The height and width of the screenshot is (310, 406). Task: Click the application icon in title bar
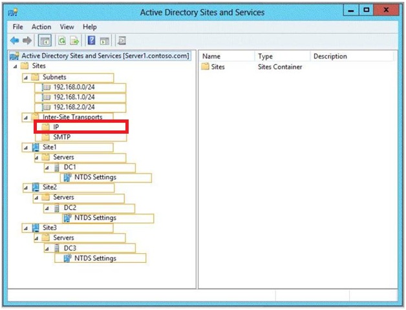[x=13, y=12]
